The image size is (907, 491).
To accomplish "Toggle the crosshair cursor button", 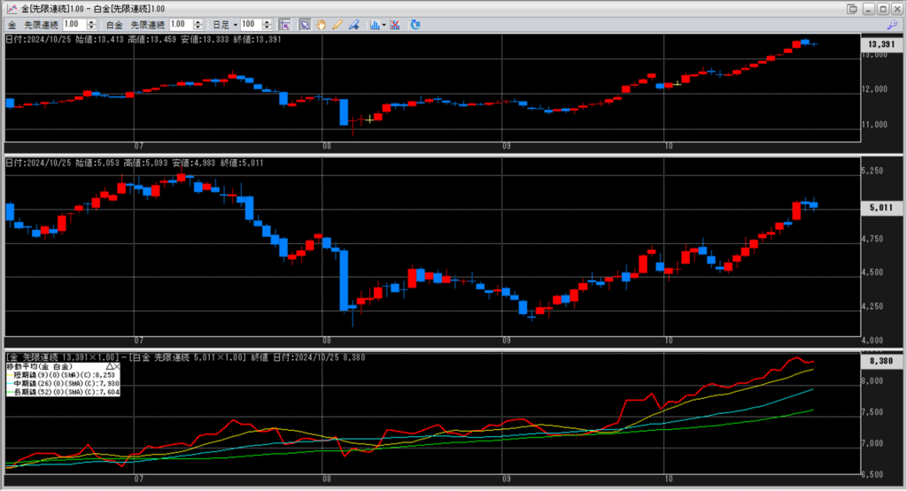I will tap(284, 24).
